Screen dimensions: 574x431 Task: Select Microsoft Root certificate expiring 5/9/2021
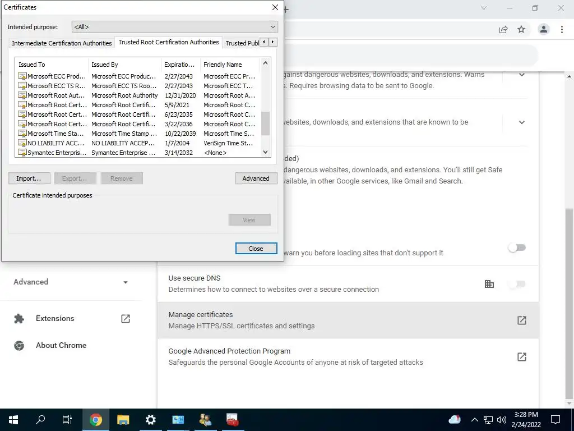pos(138,105)
